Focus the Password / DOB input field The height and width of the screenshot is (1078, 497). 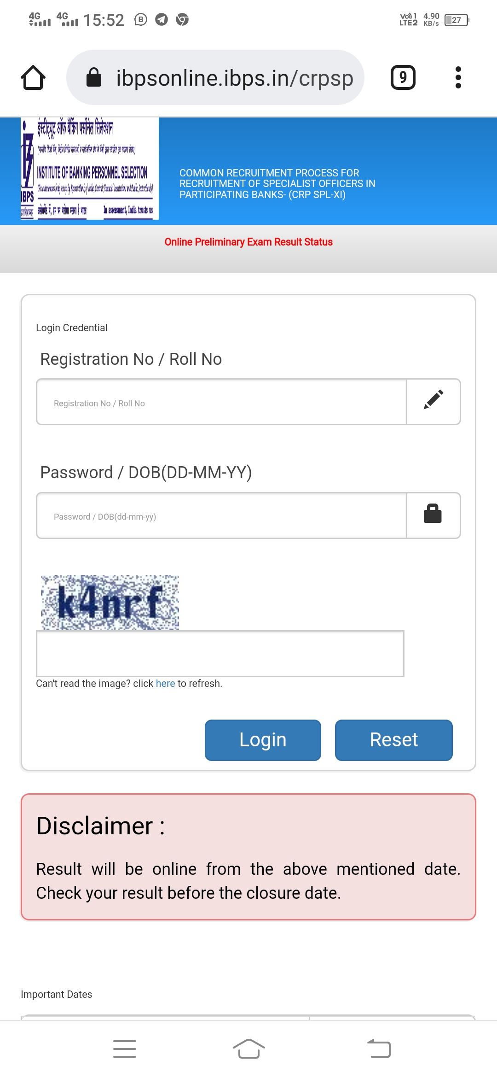point(221,515)
